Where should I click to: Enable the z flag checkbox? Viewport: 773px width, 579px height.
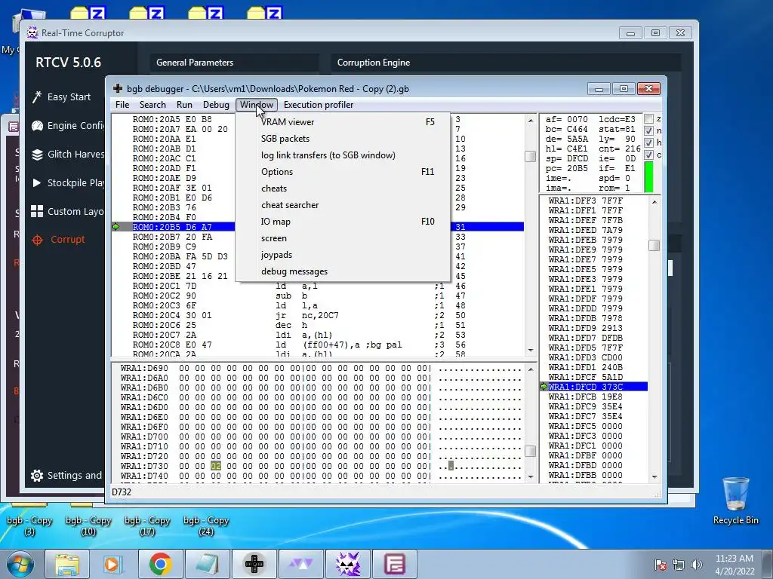pos(648,118)
